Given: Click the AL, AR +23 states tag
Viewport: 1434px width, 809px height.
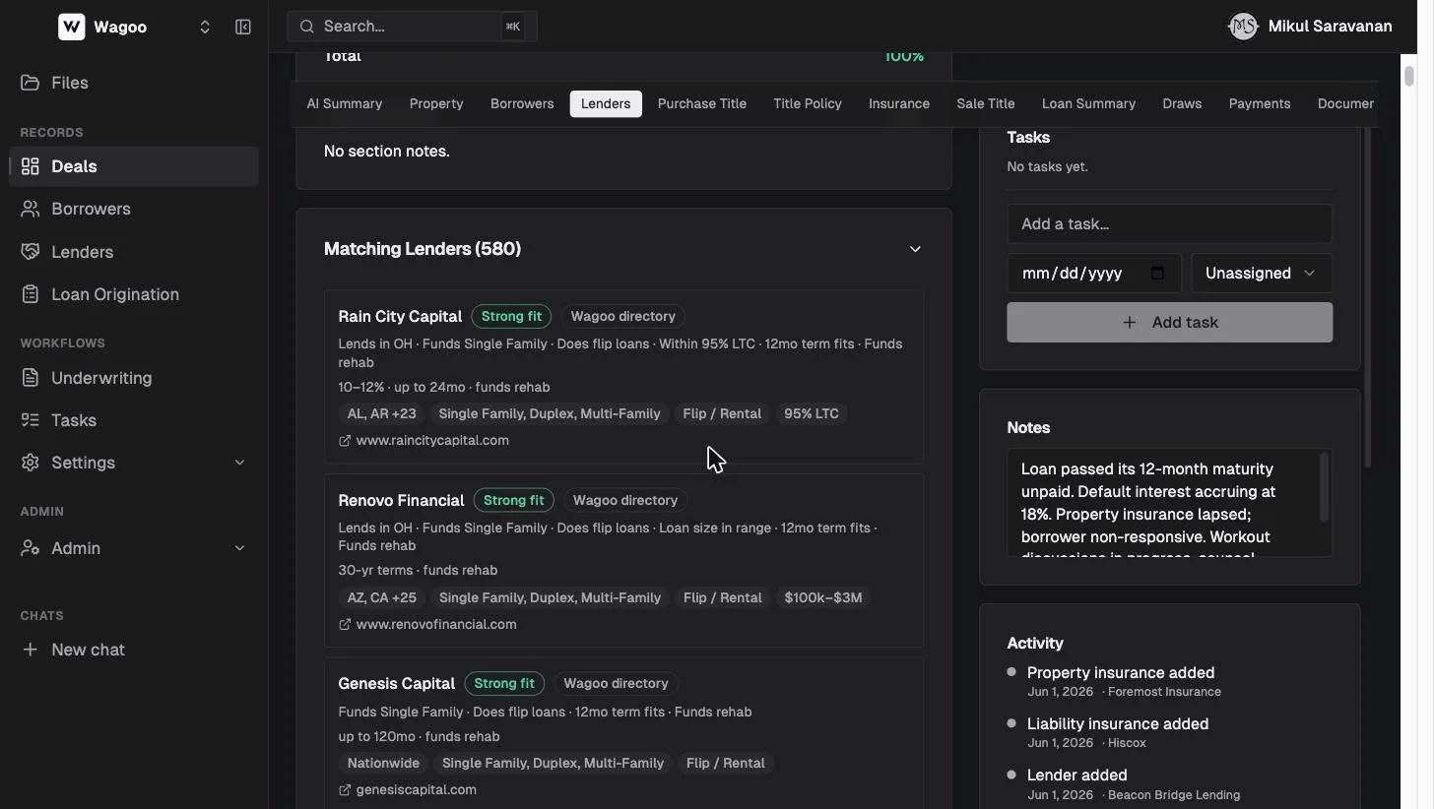Looking at the screenshot, I should [381, 414].
